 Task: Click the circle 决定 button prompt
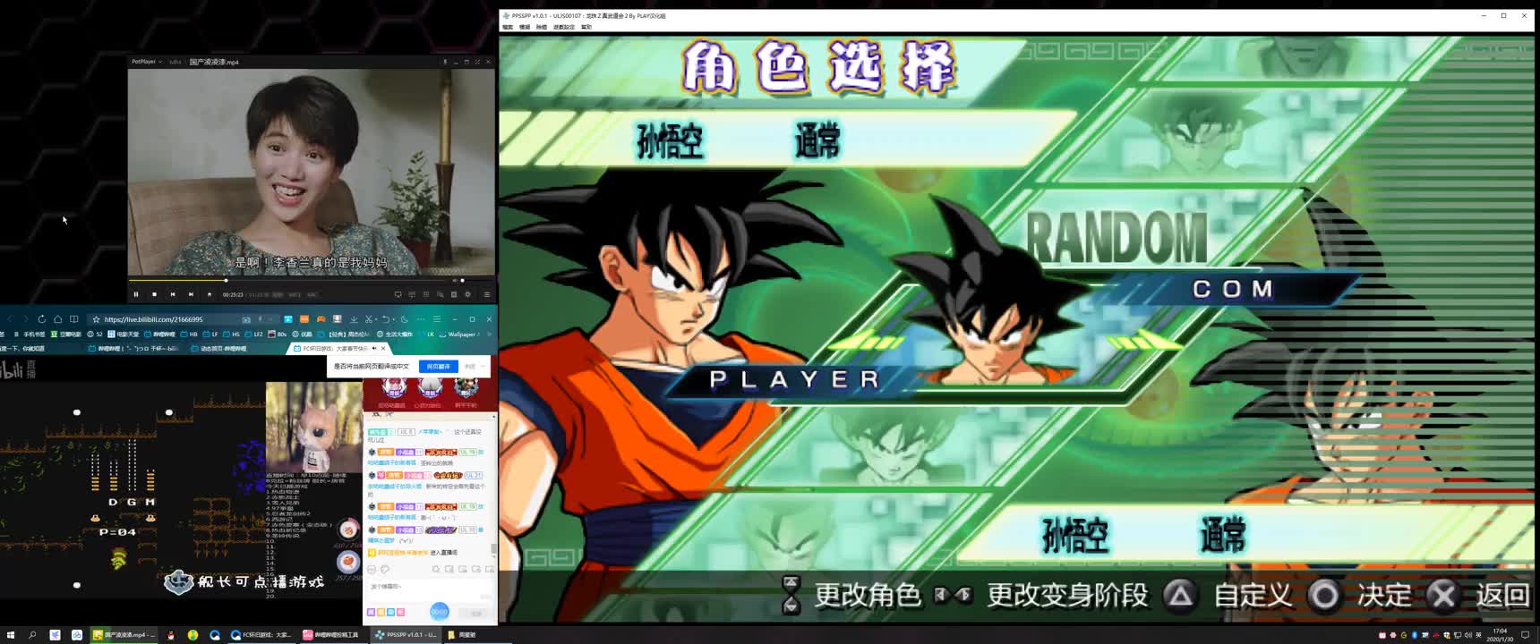(1360, 595)
